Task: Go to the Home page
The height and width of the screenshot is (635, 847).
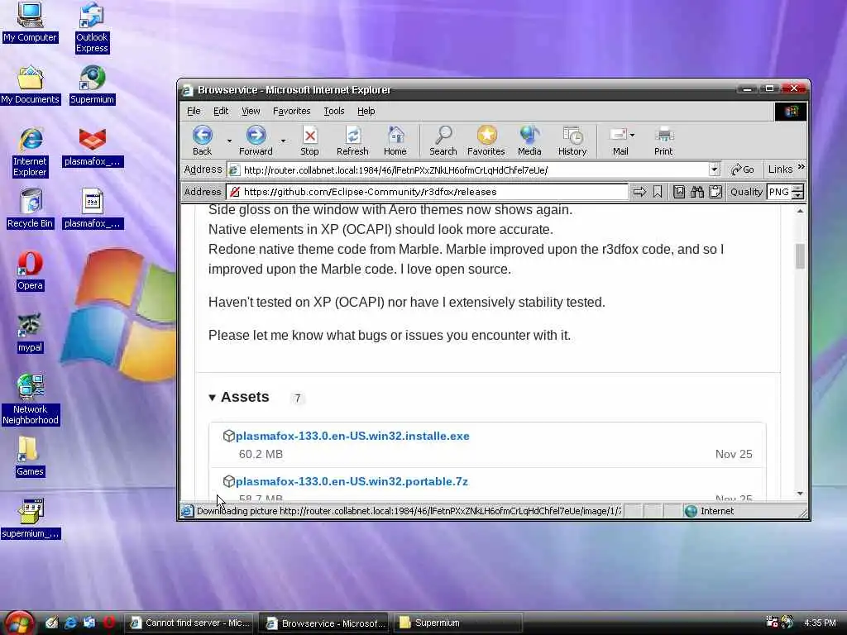Action: click(395, 141)
